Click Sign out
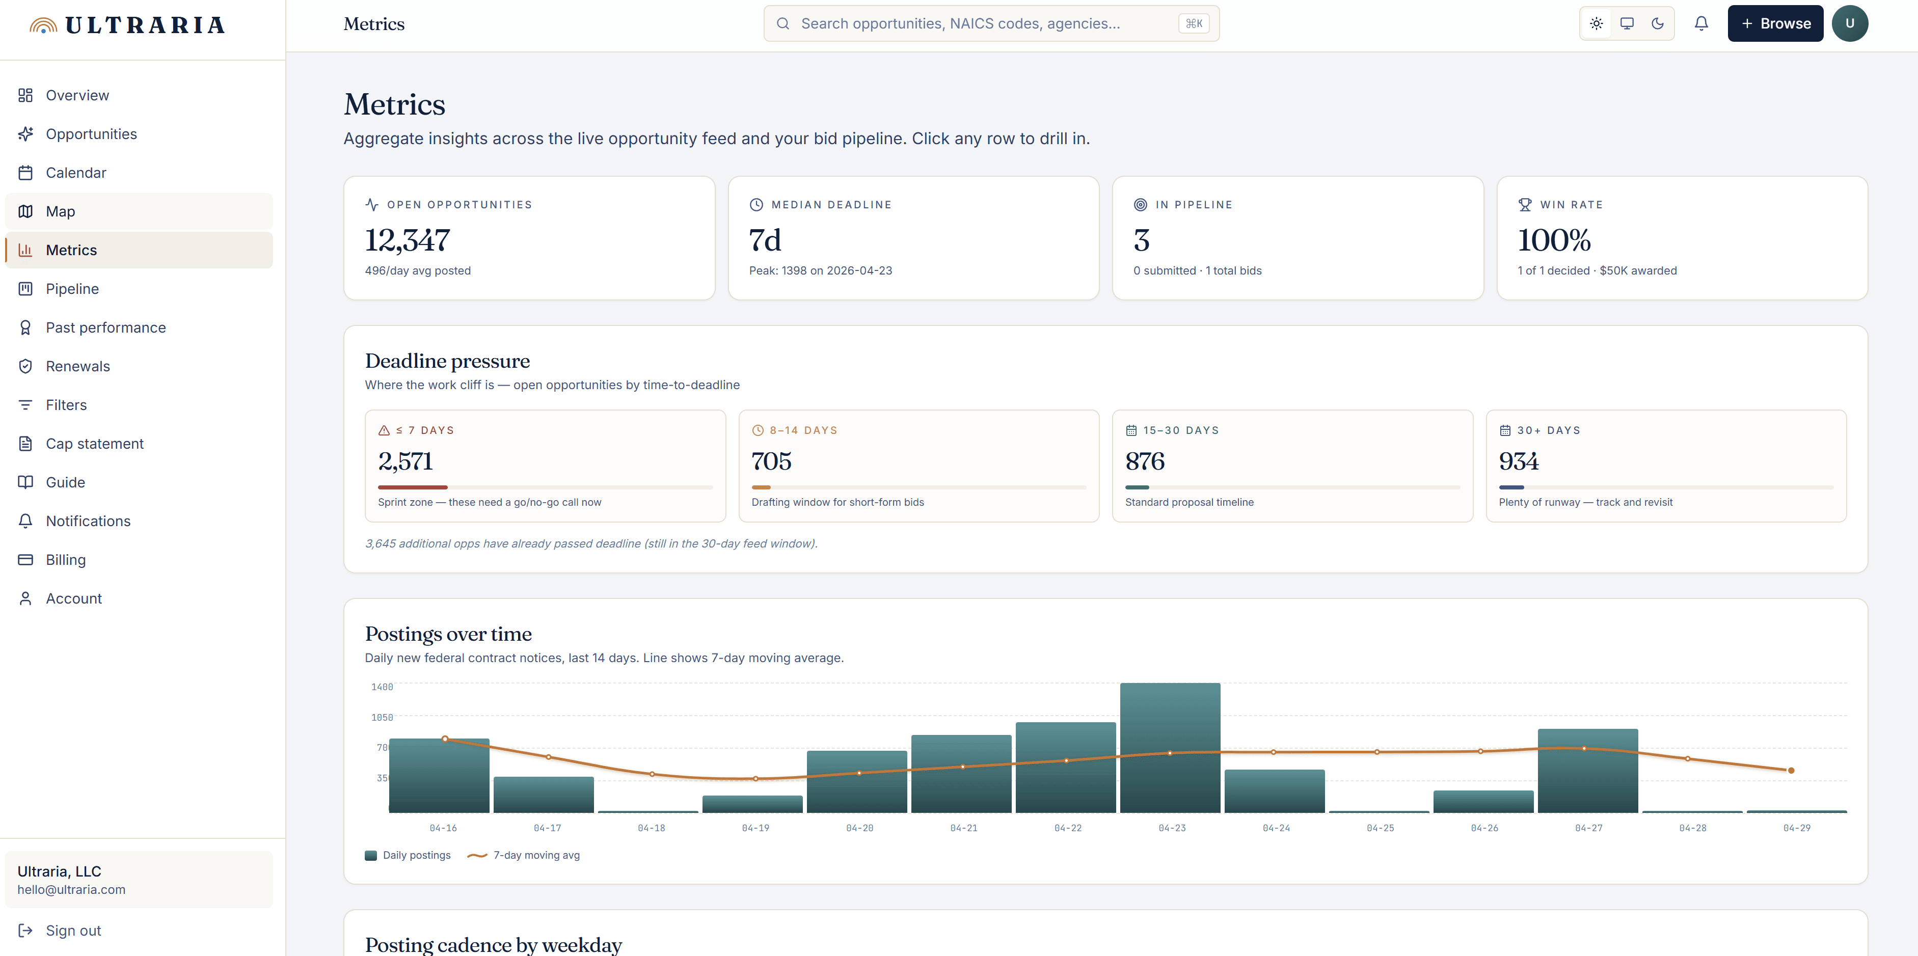The width and height of the screenshot is (1918, 956). tap(139, 931)
